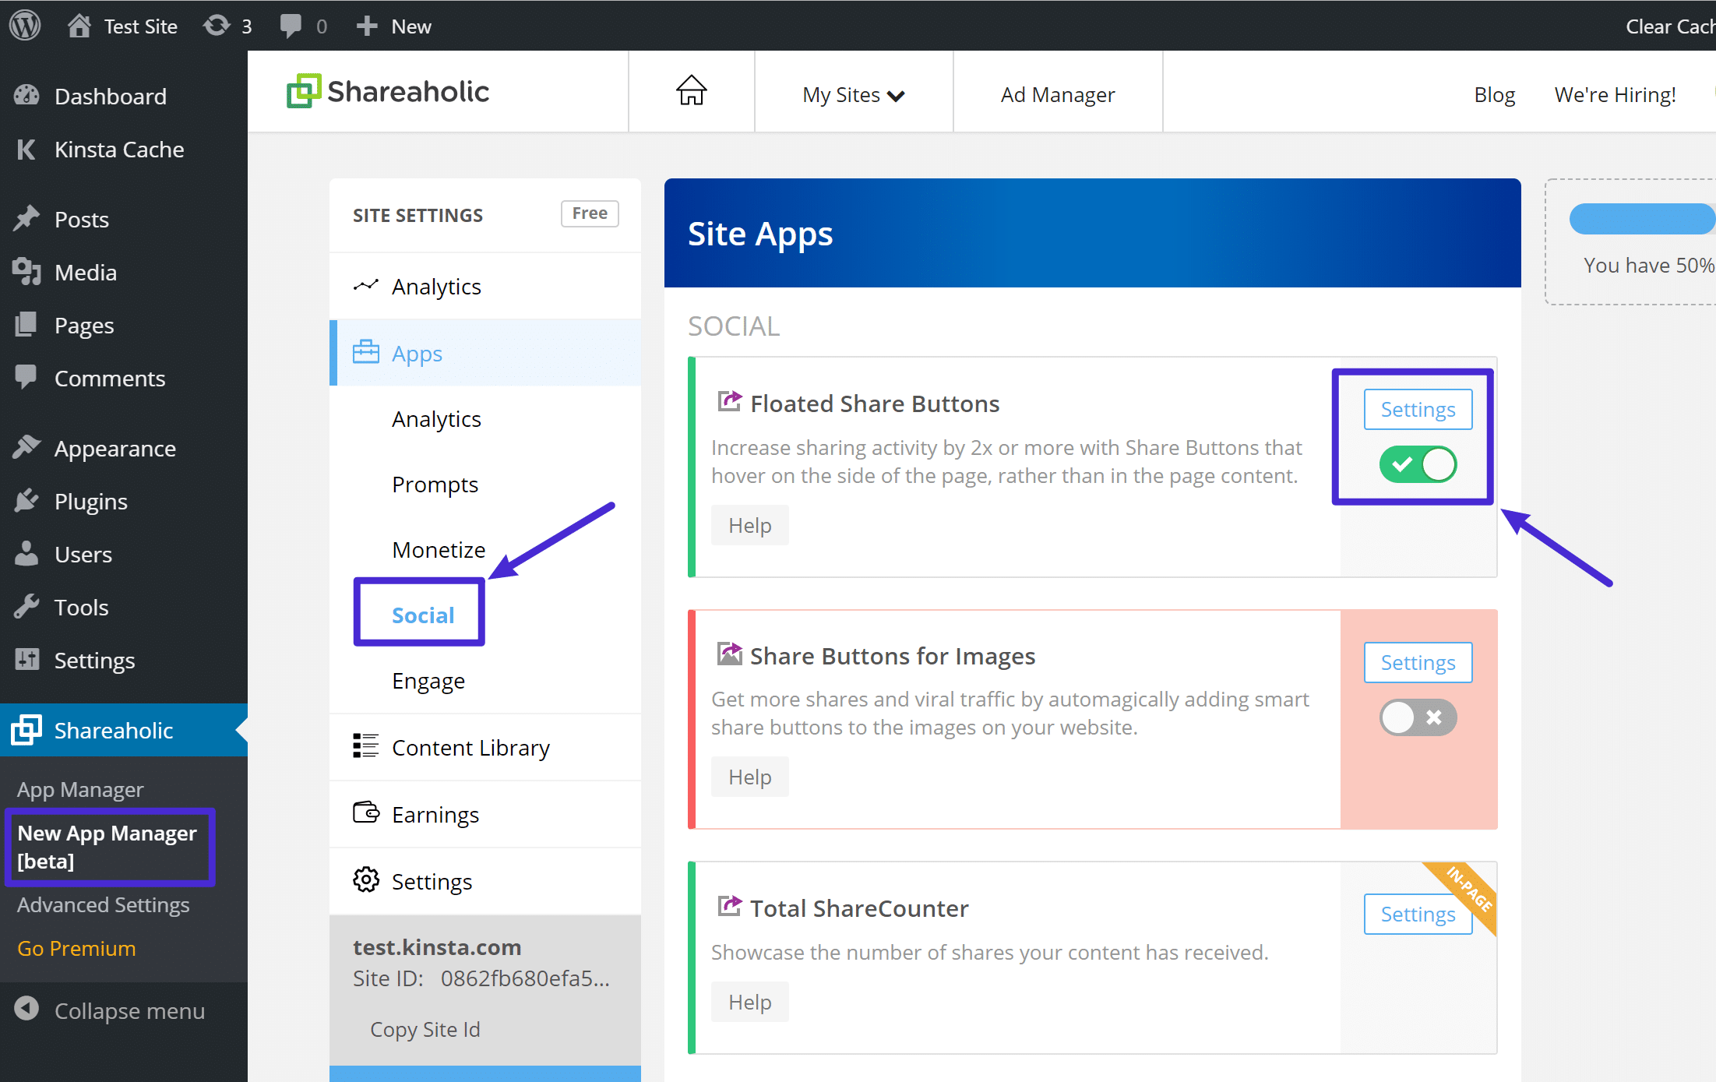Select Social under Apps menu
Screen dimensions: 1716x1082
tap(422, 613)
